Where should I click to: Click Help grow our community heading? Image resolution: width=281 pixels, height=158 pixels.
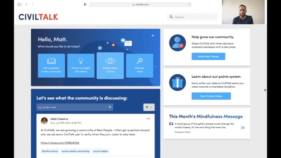pyautogui.click(x=213, y=37)
